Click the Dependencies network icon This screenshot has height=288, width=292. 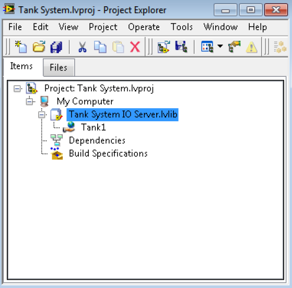coord(56,140)
